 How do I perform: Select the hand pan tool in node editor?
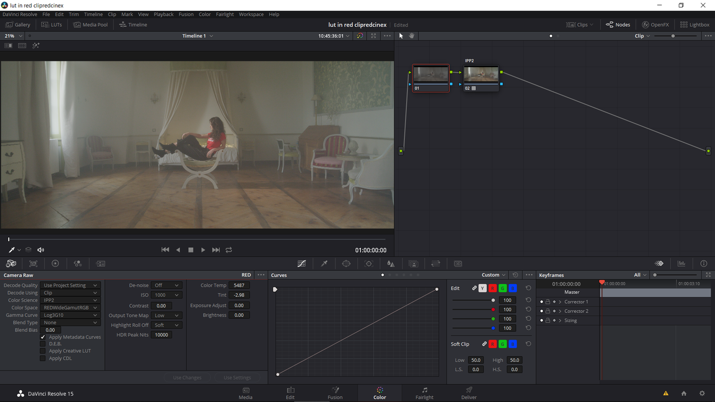tap(412, 36)
